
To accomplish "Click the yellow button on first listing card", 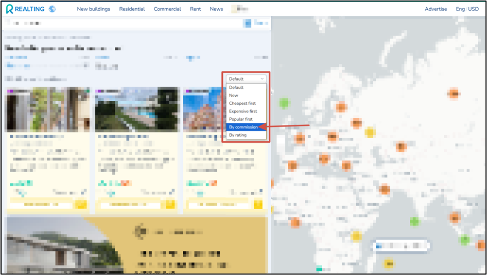I will point(81,204).
